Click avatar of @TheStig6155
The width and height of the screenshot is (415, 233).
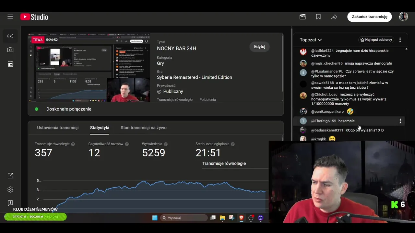pyautogui.click(x=303, y=121)
